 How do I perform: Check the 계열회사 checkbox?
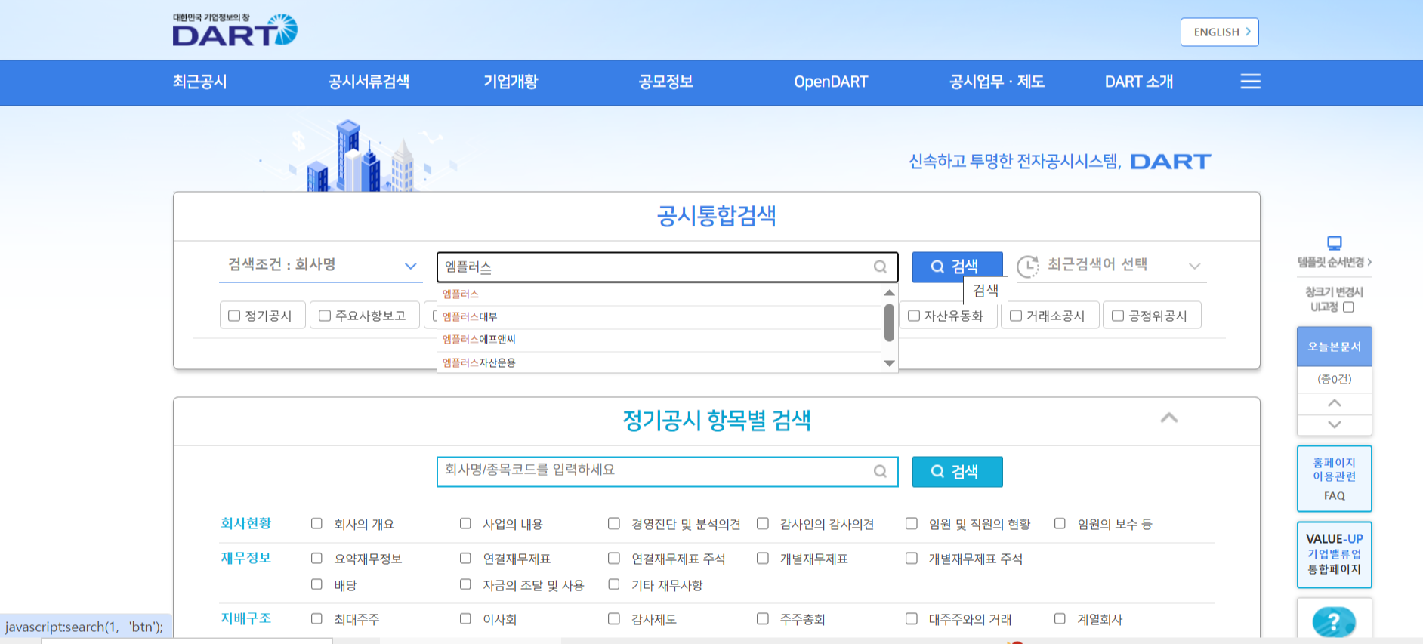click(x=1060, y=618)
